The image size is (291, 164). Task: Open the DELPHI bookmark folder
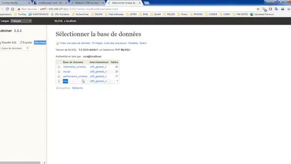97,14
